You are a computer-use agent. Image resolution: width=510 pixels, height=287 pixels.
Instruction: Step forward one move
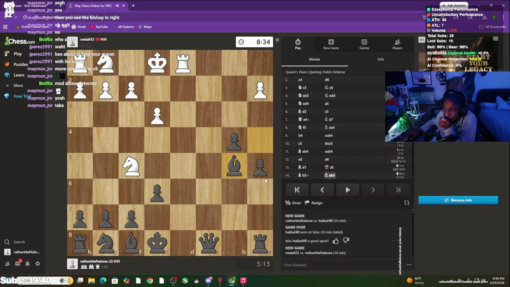[x=373, y=190]
